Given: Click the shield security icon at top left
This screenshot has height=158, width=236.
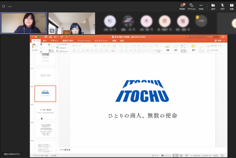Looking at the screenshot, I should (4, 6).
